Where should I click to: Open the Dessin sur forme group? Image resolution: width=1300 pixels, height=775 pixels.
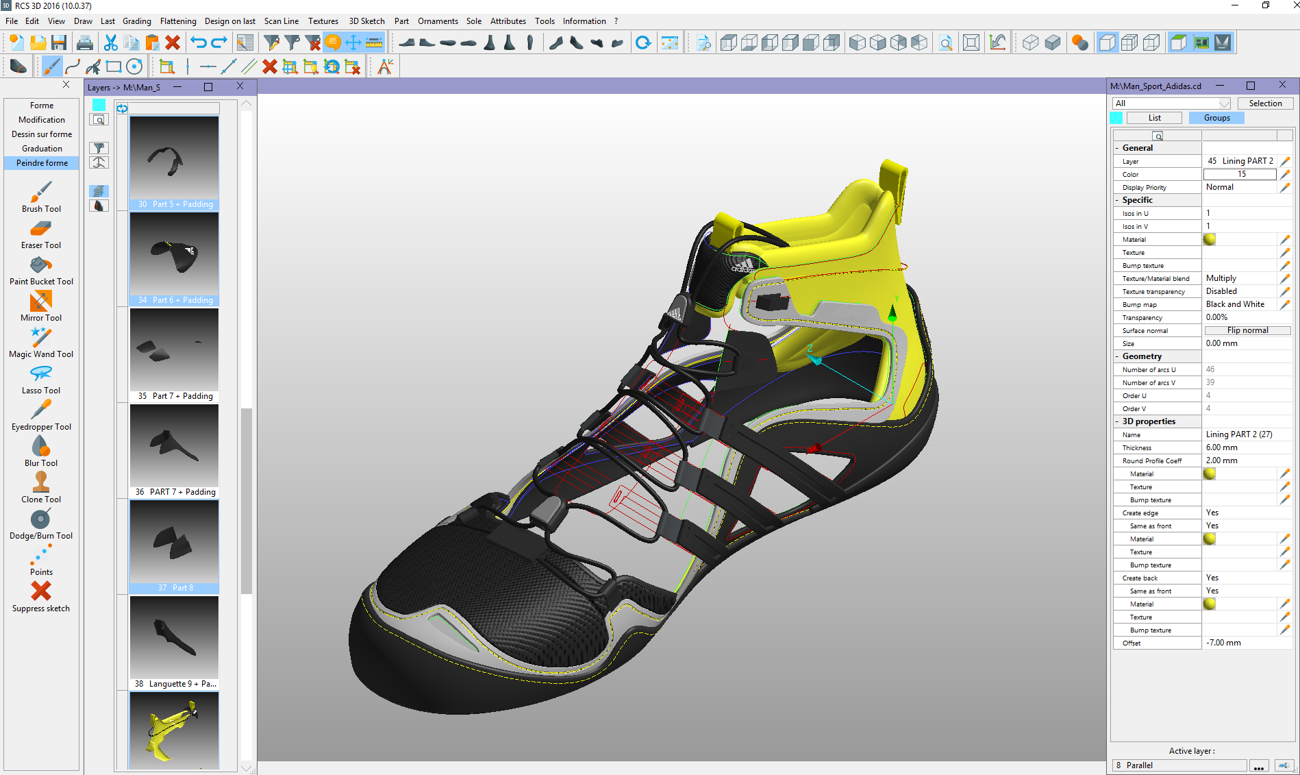(42, 134)
